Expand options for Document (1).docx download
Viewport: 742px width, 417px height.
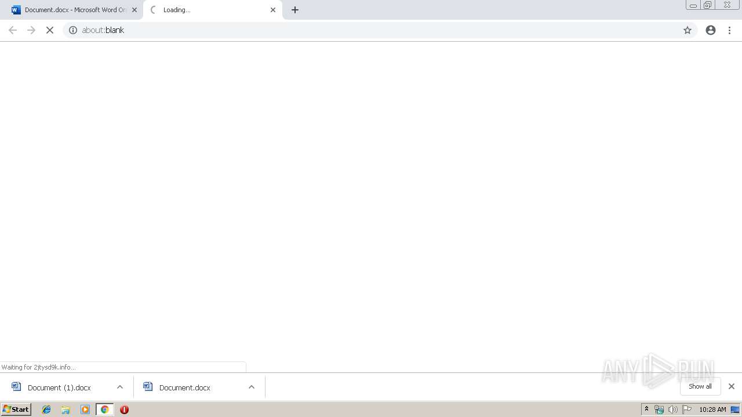coord(120,387)
